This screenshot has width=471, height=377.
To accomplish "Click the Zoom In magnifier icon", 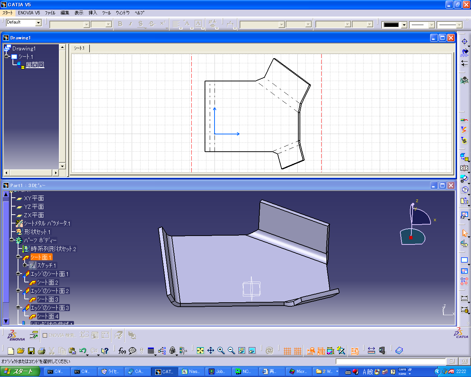I will coord(221,350).
